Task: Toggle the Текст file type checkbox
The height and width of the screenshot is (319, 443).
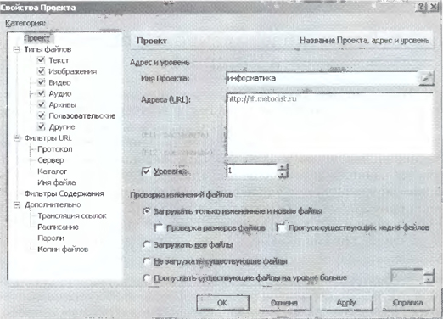Action: coord(42,60)
